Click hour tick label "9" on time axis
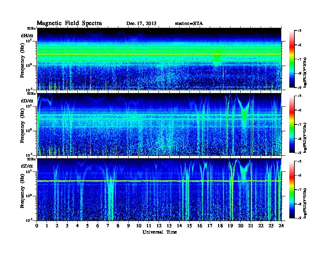The image size is (335, 259). [x=129, y=226]
